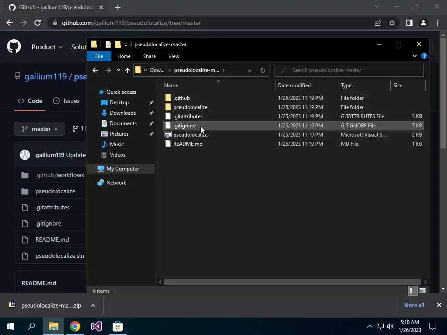
Task: Switch to the Issues tab on GitHub
Action: pyautogui.click(x=66, y=101)
